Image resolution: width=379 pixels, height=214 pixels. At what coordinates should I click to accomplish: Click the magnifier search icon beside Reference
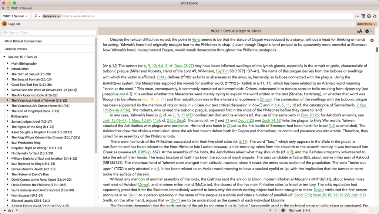35,16
